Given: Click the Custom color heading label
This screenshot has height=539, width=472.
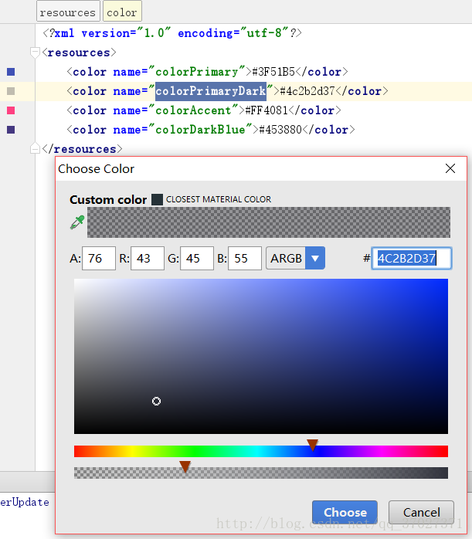Looking at the screenshot, I should [x=108, y=200].
